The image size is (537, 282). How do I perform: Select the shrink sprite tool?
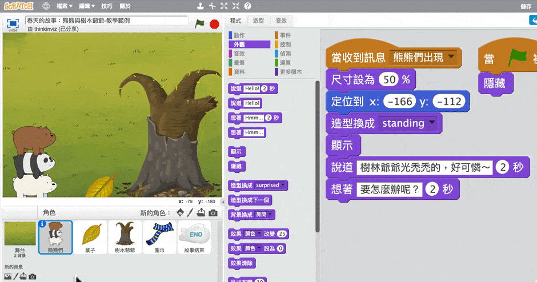tap(235, 6)
